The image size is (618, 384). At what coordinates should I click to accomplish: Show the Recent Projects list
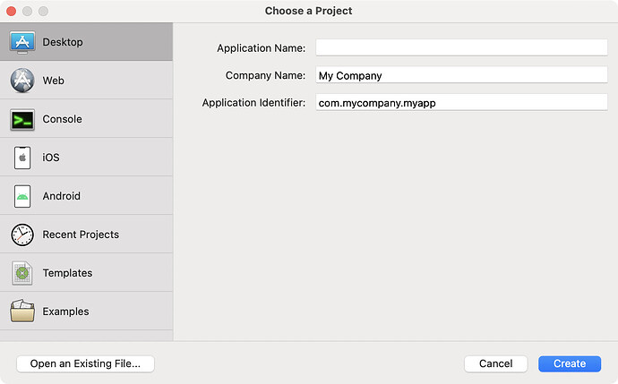81,235
